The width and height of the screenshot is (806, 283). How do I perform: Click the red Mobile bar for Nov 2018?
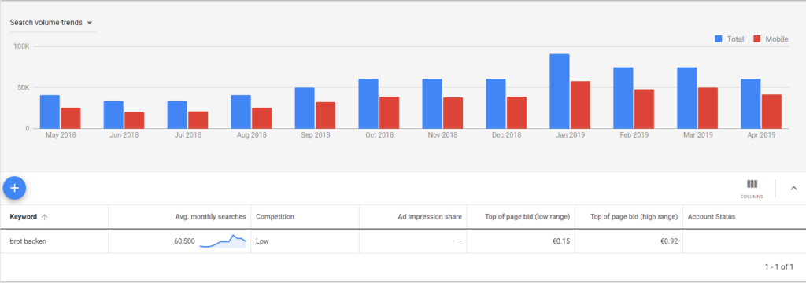point(453,113)
